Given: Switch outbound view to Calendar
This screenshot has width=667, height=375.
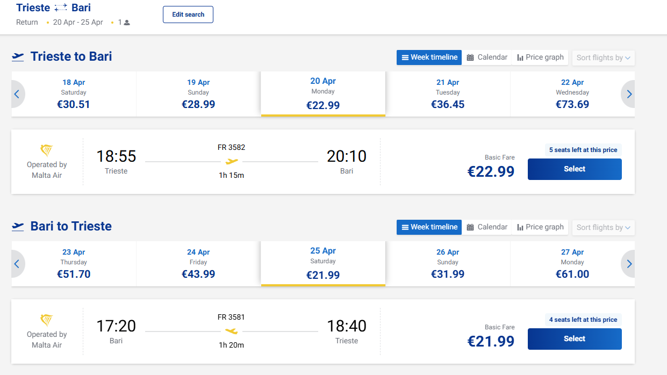Looking at the screenshot, I should click(486, 57).
